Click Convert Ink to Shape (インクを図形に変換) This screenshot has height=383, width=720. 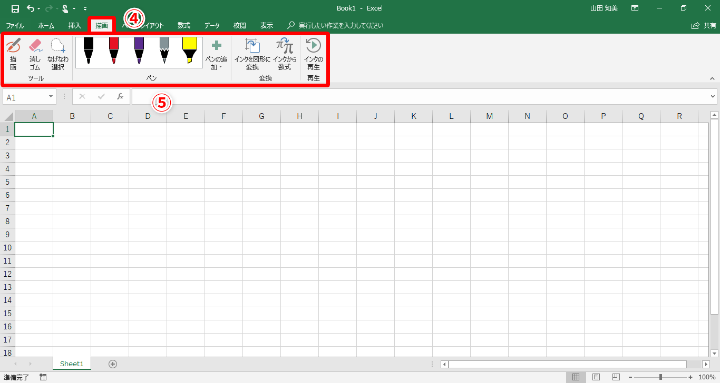coord(252,54)
